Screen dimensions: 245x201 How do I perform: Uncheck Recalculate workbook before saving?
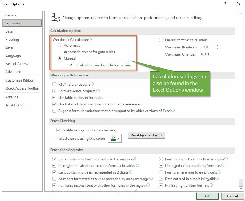(x=71, y=65)
